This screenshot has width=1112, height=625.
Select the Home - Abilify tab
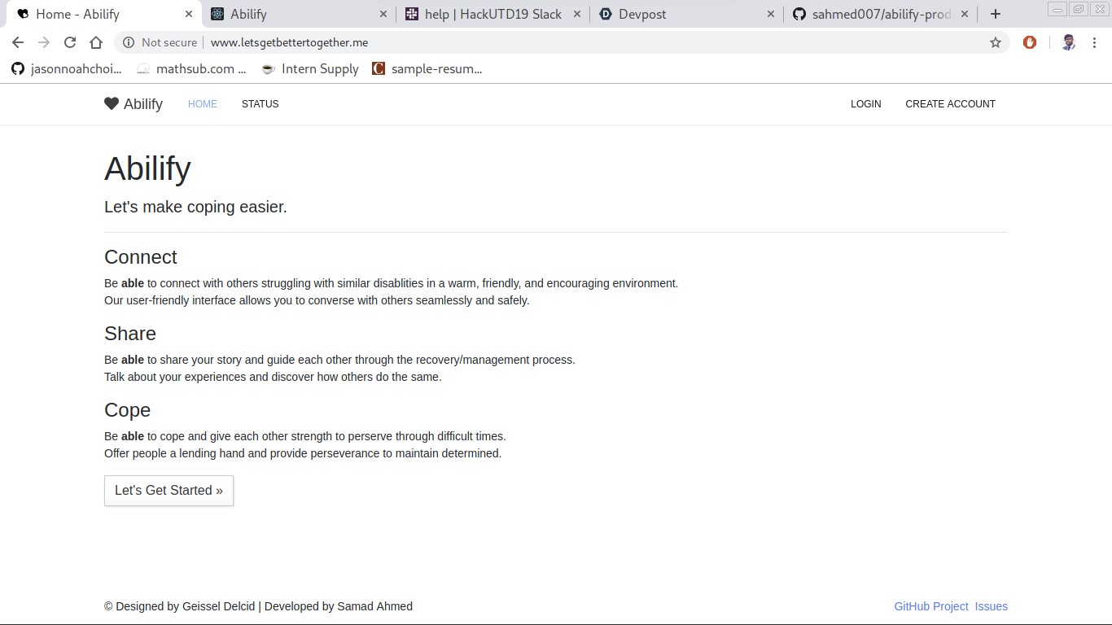(x=103, y=14)
